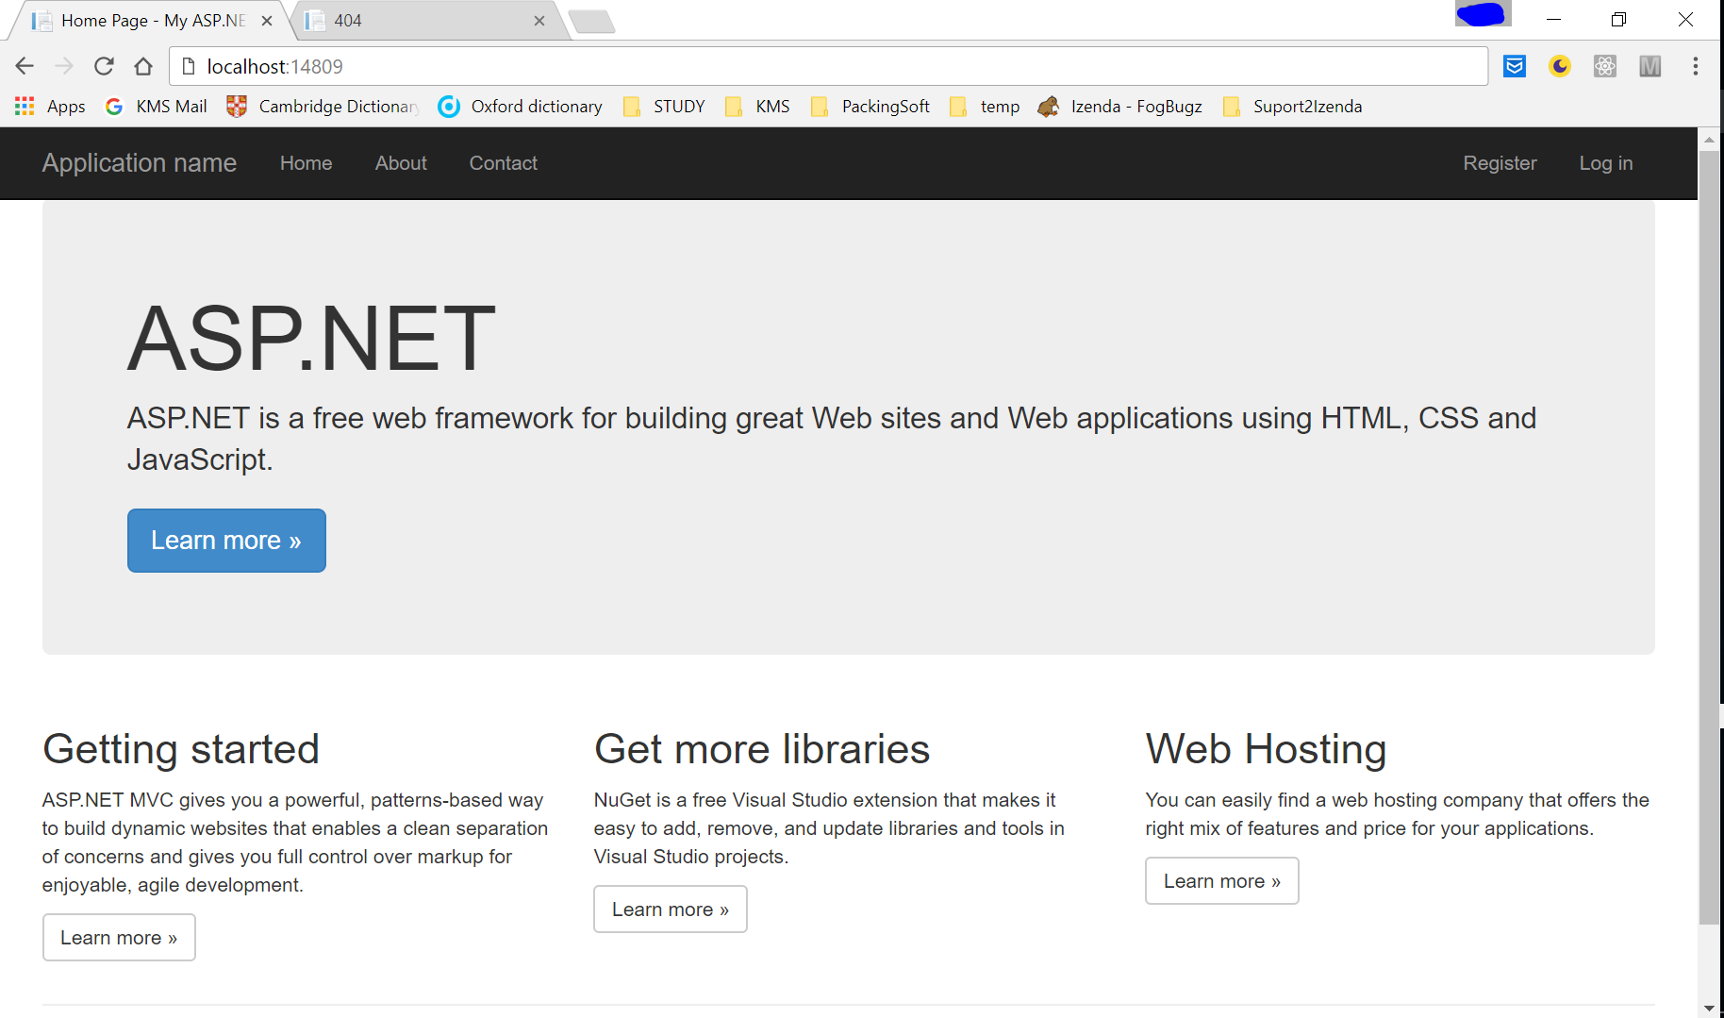
Task: Open the KMS bookmark folder
Action: [758, 107]
